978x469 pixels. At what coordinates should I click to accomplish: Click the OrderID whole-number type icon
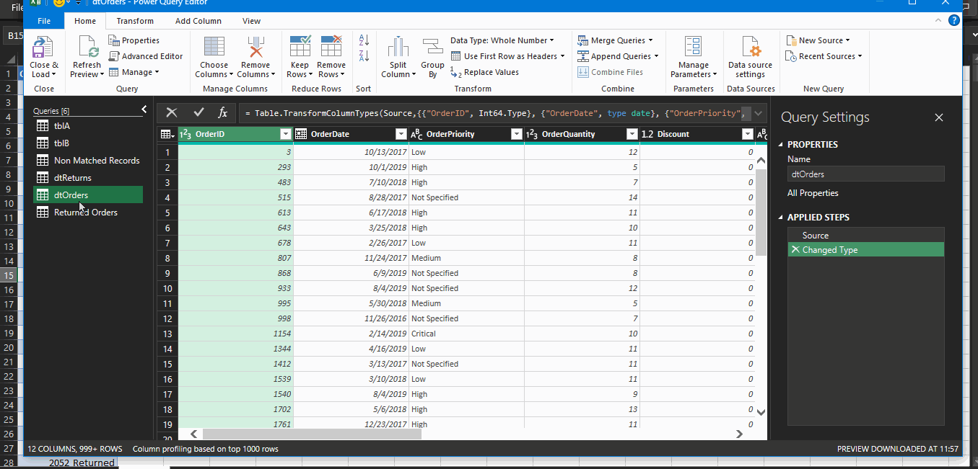pyautogui.click(x=185, y=134)
